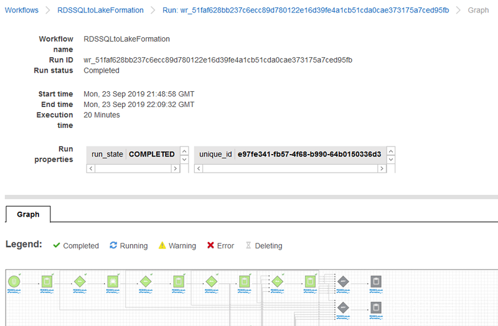The height and width of the screenshot is (326, 498).
Task: Click the unique_id value e97fe341-fb57-4f68-b990-64b0150336d3
Action: point(309,154)
